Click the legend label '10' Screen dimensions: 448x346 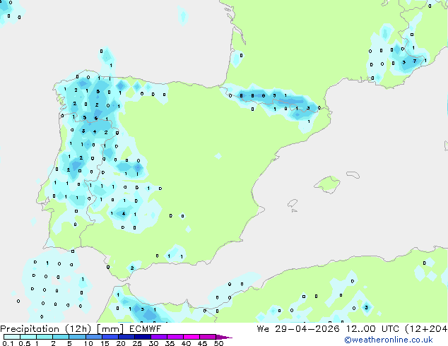pos(88,343)
